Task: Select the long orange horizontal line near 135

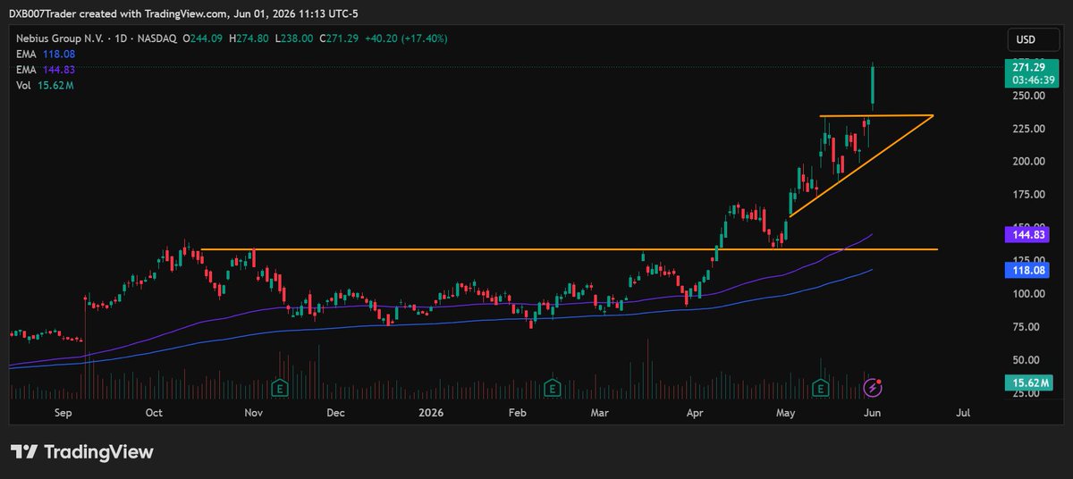Action: [569, 249]
